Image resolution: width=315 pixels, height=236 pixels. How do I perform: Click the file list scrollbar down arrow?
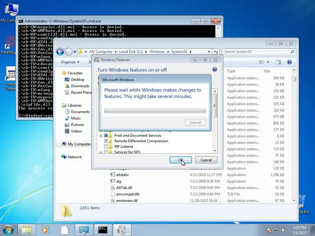294,200
